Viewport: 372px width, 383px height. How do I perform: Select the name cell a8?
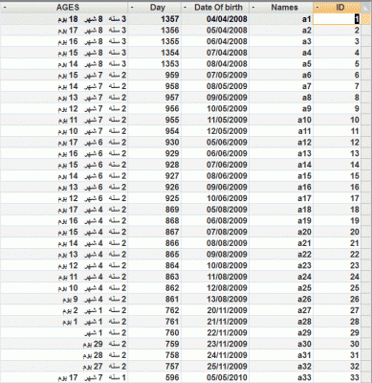[x=281, y=98]
